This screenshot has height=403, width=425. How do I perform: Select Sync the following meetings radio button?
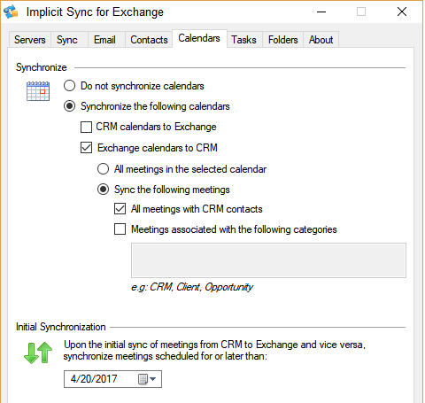103,190
